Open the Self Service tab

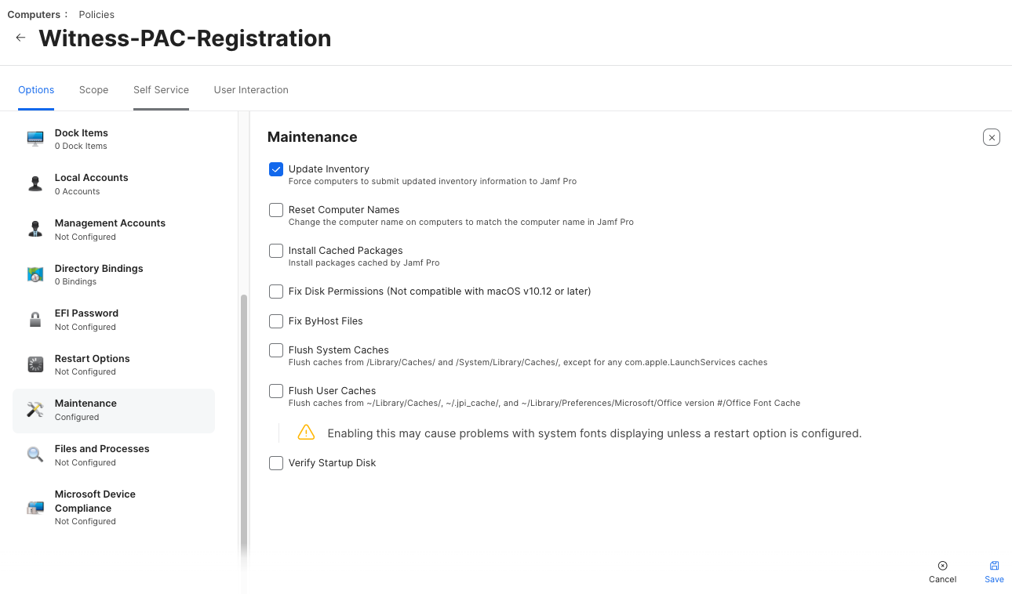[161, 90]
